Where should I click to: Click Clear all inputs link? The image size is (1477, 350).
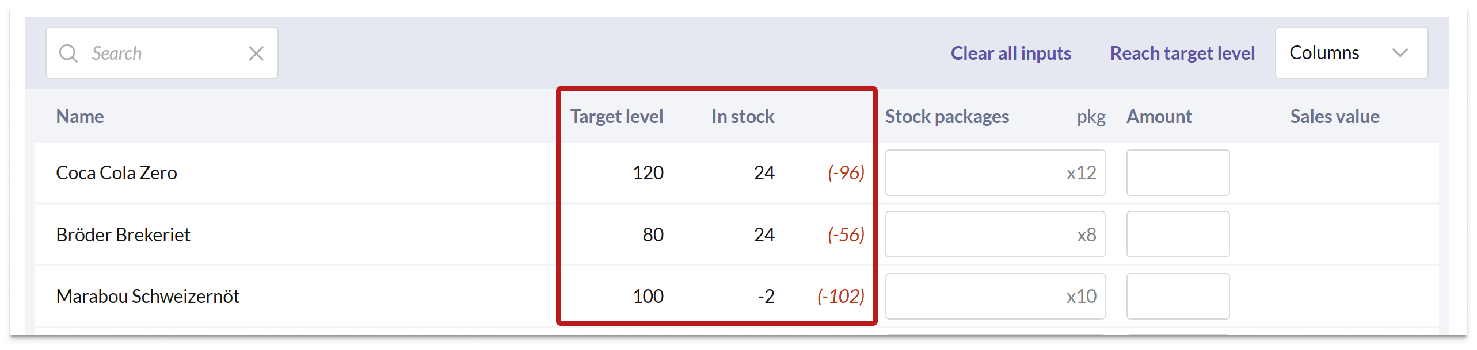click(1011, 53)
